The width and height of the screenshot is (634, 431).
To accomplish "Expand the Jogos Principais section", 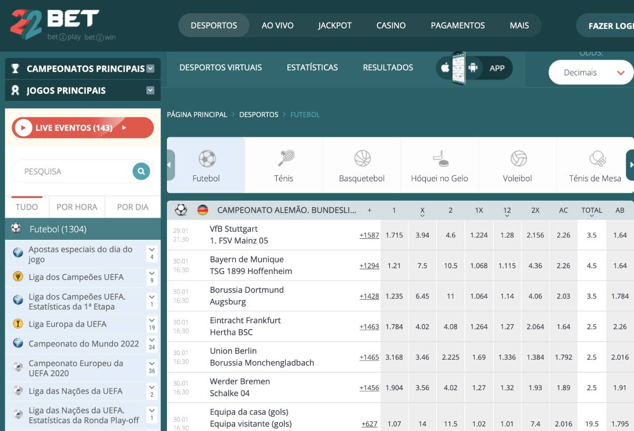I will click(151, 90).
